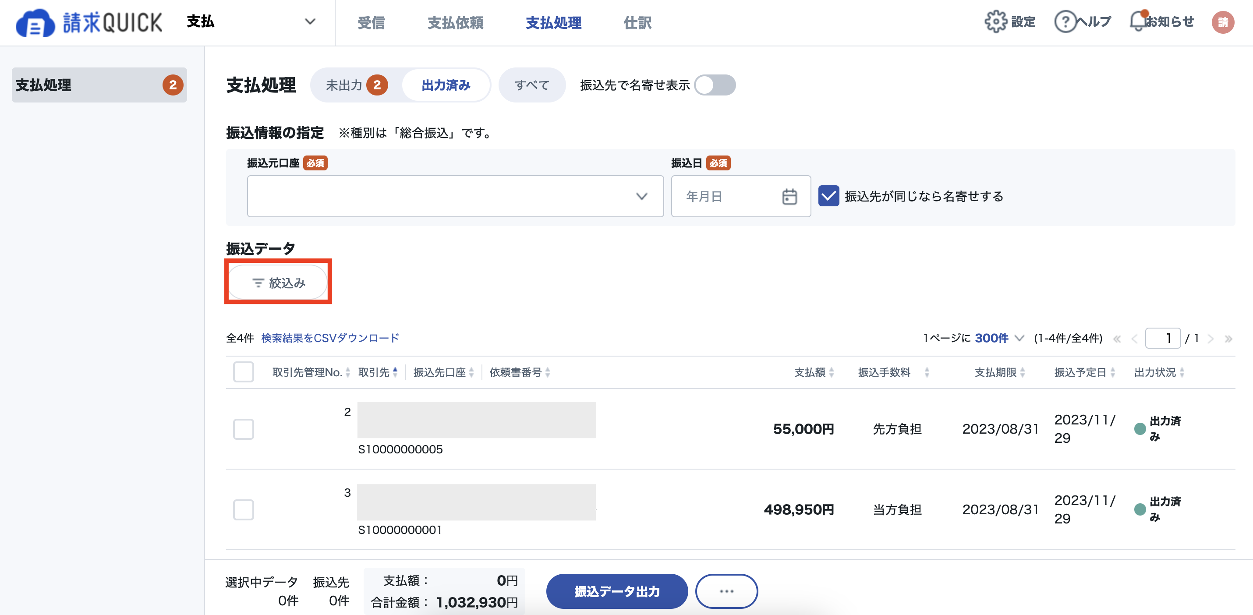Click the 先方負担 fee cell
The height and width of the screenshot is (615, 1253).
(897, 429)
